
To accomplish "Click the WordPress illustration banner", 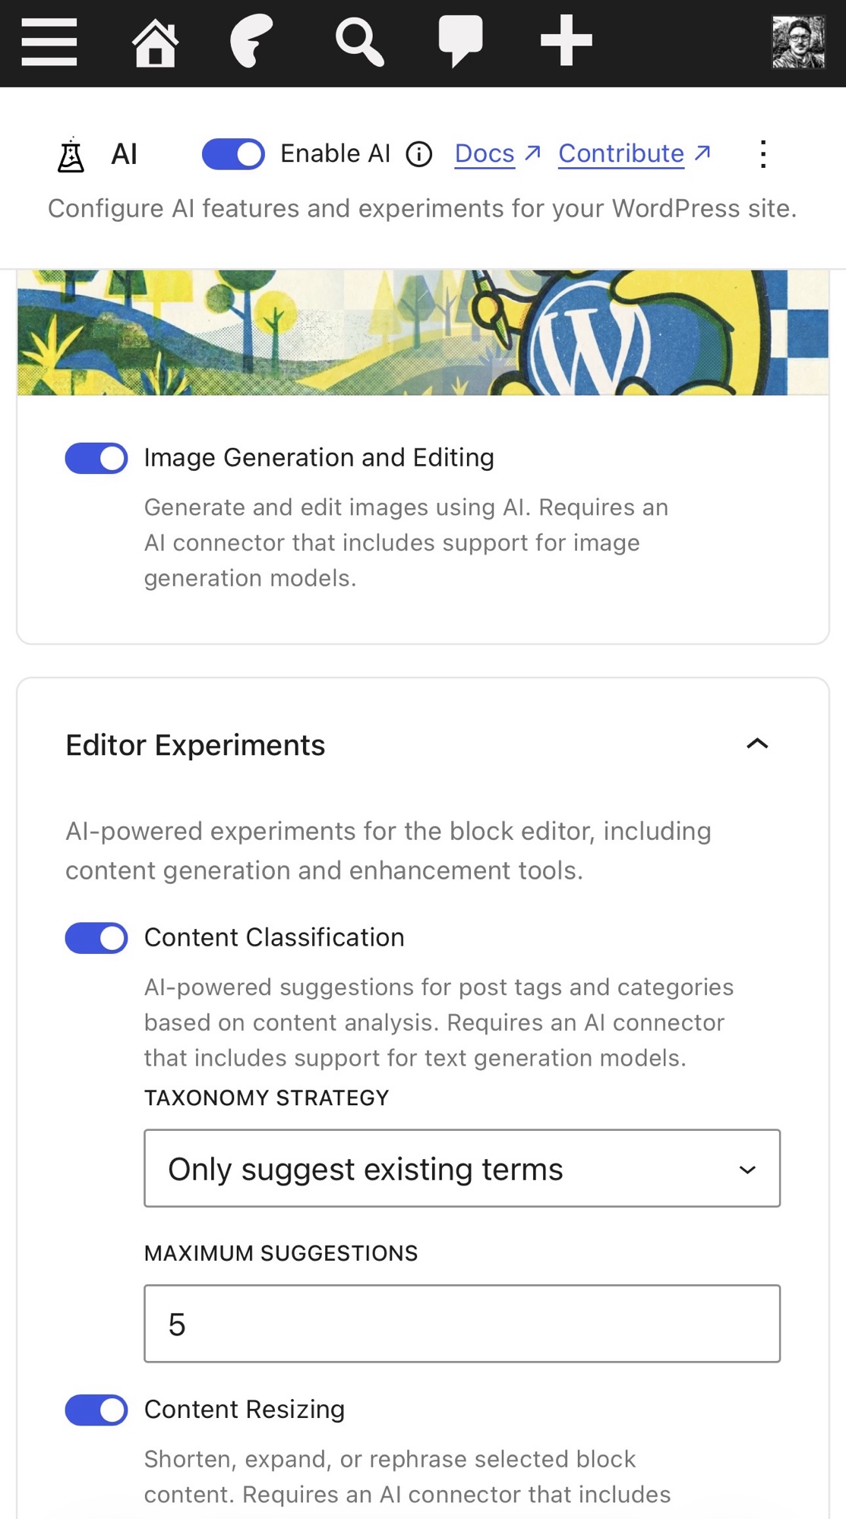I will [423, 333].
